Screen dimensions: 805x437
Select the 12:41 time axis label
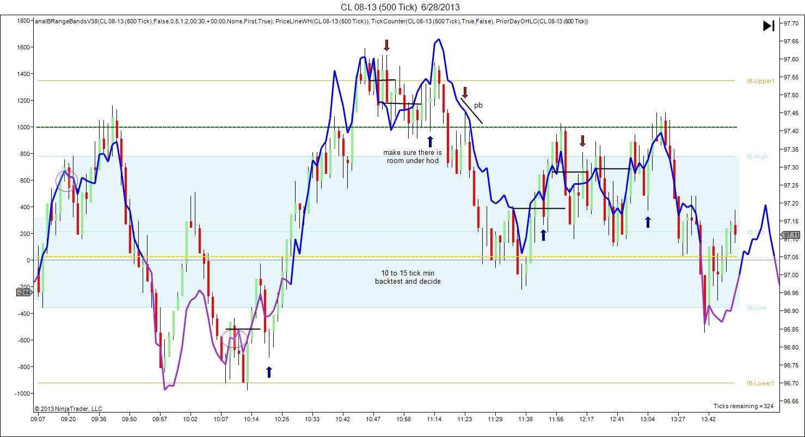(x=617, y=419)
